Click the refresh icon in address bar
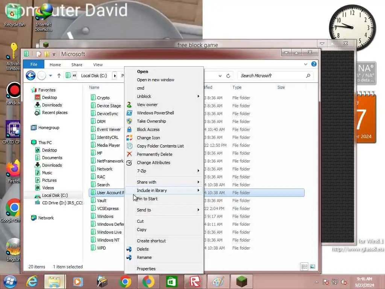385x289 pixels. coord(228,76)
